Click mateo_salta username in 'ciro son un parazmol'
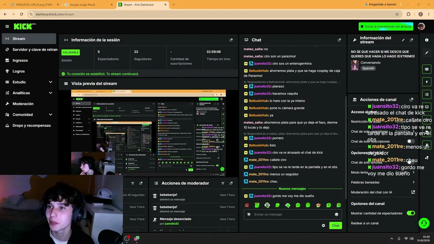Screen dimensions: 434x244 253,56
